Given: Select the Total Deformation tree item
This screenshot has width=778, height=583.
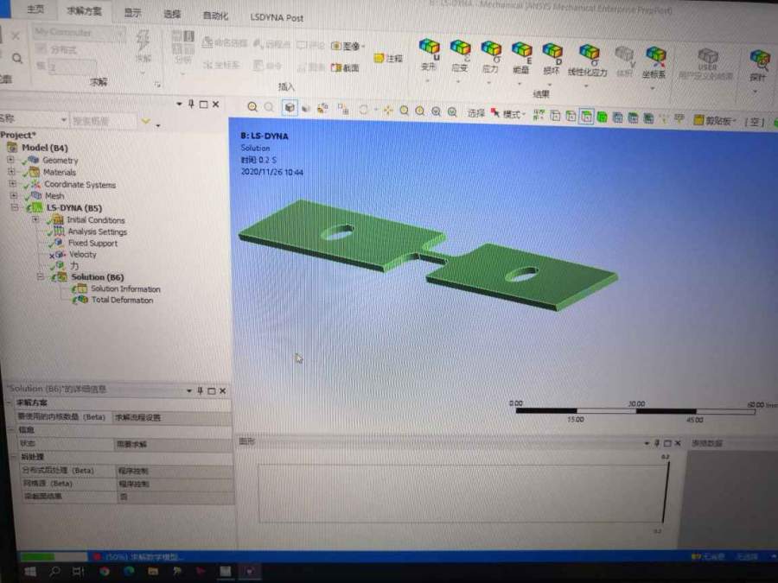Looking at the screenshot, I should pos(122,300).
